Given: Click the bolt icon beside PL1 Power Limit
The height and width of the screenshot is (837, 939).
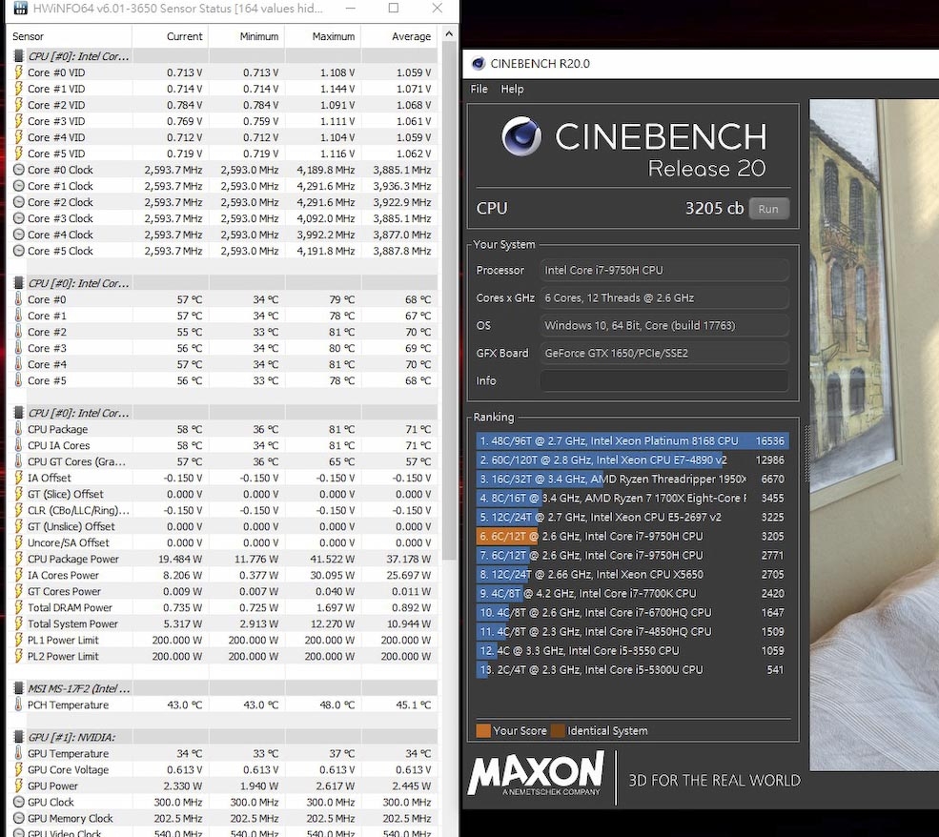Looking at the screenshot, I should tap(18, 640).
